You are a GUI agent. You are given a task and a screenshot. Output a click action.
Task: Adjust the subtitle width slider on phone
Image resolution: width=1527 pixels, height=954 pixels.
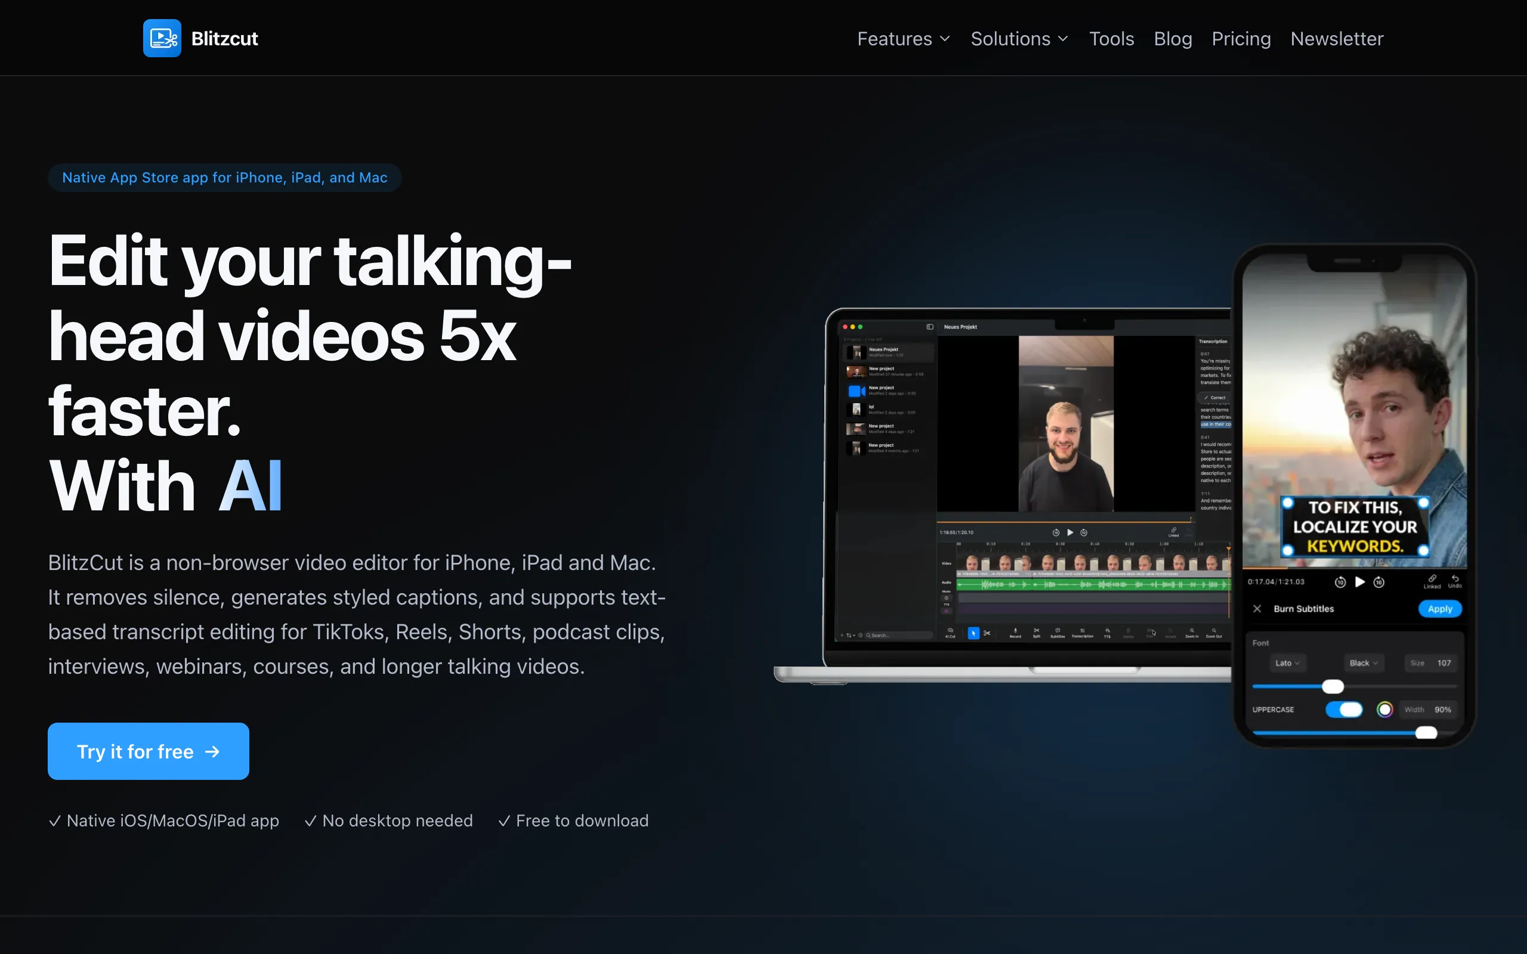coord(1426,733)
